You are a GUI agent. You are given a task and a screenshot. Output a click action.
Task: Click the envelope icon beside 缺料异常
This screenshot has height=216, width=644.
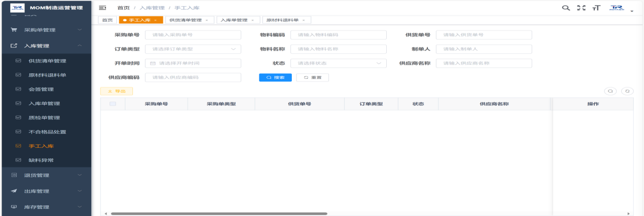[x=18, y=160]
